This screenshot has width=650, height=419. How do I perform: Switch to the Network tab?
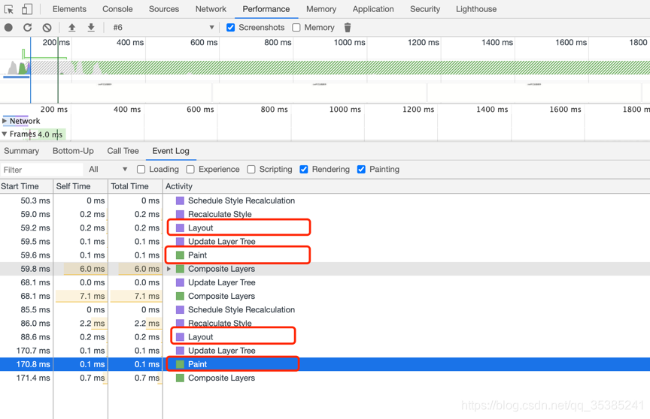pos(211,9)
